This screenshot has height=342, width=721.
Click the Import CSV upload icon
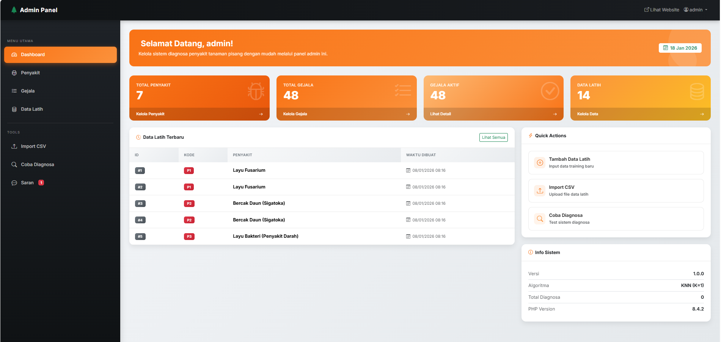click(x=14, y=146)
